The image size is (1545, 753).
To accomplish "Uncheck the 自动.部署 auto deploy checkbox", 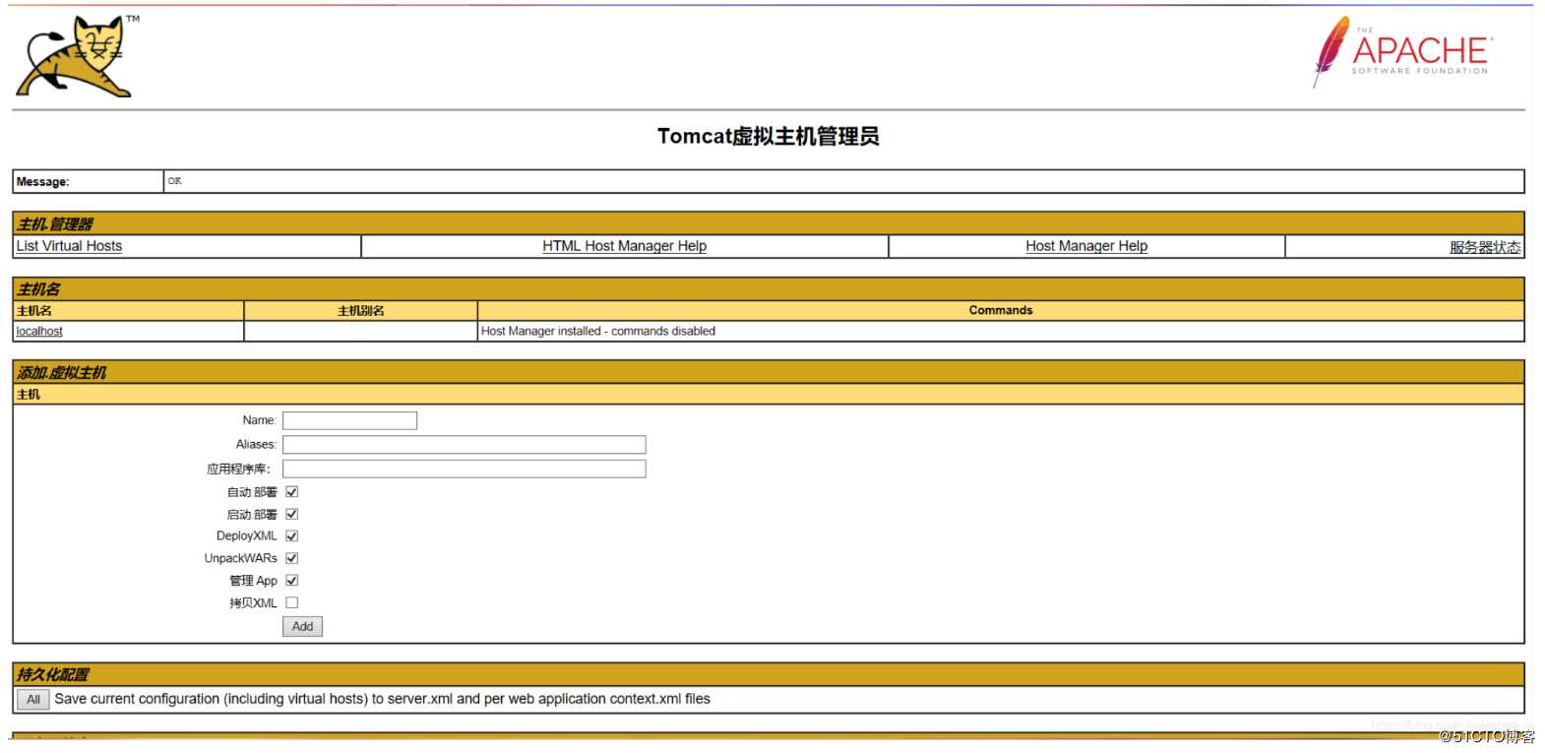I will pyautogui.click(x=291, y=492).
